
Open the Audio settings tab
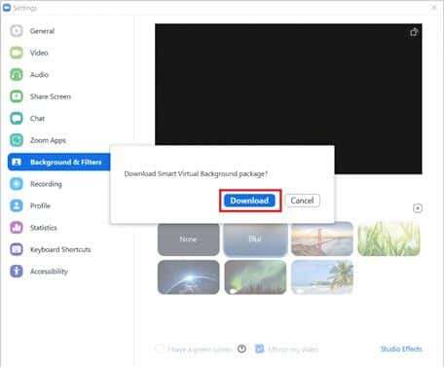point(39,75)
